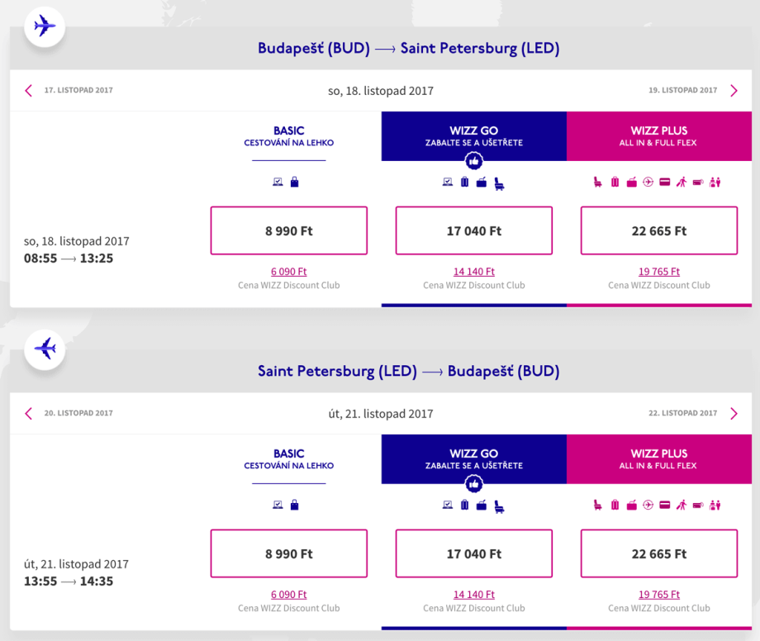Click family icon in outbound WIZZ PLUS features

point(715,183)
